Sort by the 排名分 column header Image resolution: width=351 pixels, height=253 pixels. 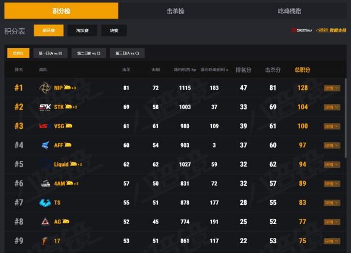click(243, 70)
